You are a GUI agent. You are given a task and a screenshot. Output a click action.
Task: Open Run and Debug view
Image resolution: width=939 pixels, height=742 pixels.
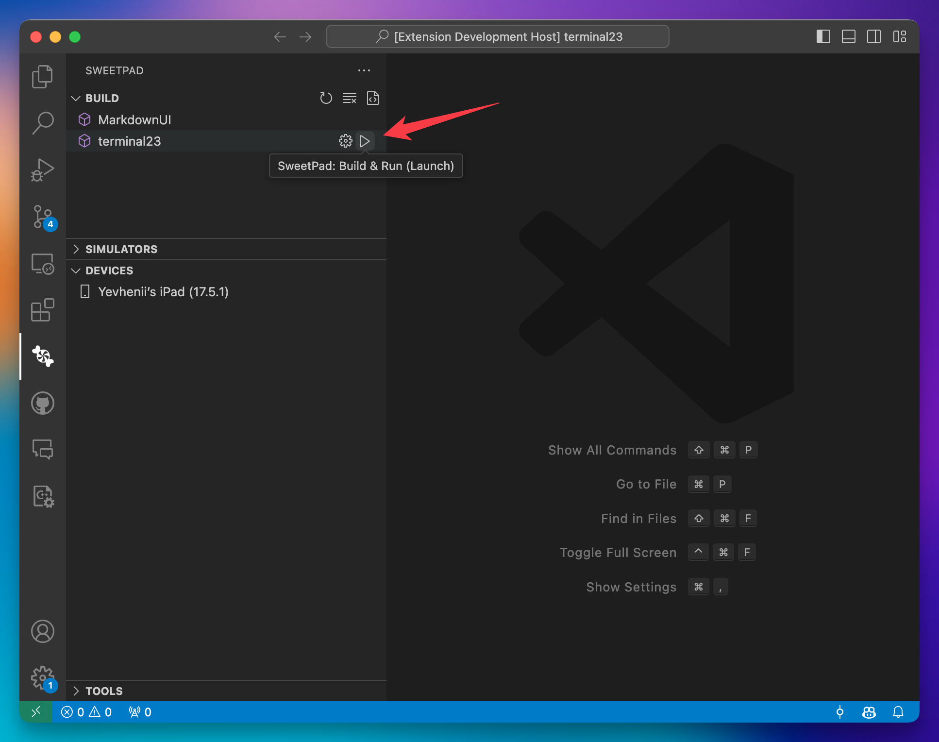pos(43,170)
